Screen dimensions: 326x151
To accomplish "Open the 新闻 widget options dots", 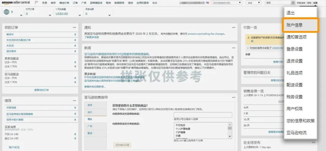I will [234, 48].
